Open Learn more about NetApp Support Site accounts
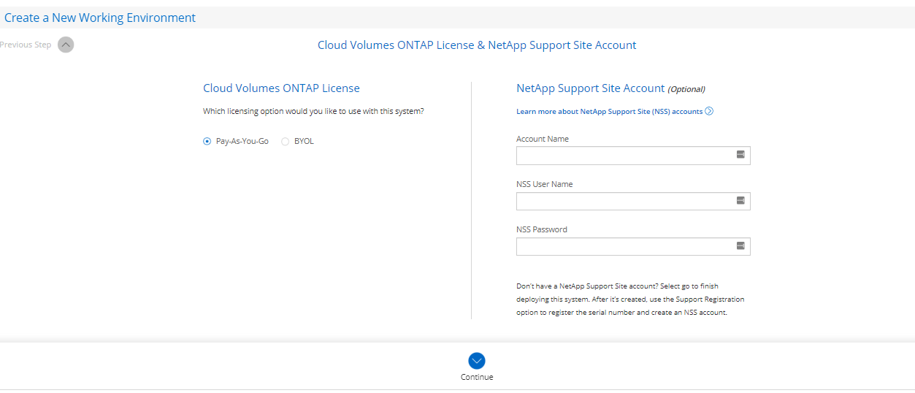The width and height of the screenshot is (915, 393). tap(609, 112)
